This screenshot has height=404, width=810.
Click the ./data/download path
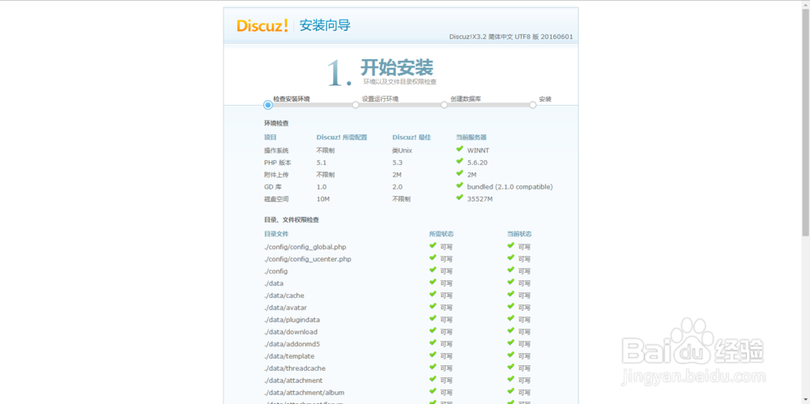pos(291,332)
